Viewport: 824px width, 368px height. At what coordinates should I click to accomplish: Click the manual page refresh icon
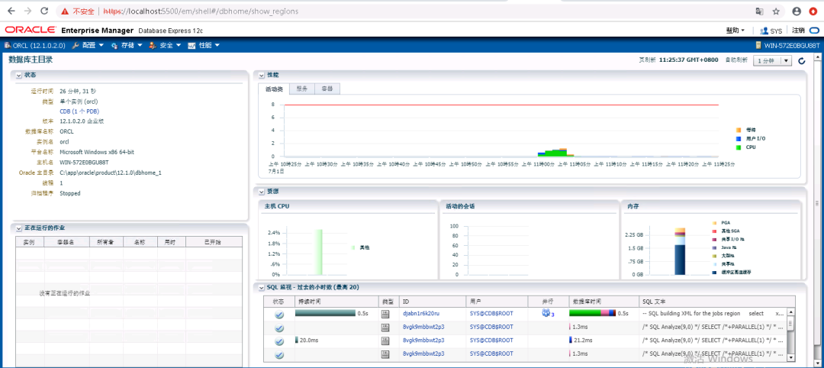[801, 61]
